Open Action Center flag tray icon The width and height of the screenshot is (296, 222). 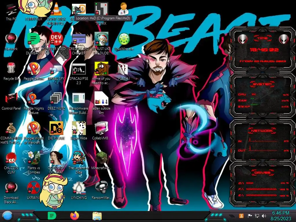coord(250,216)
